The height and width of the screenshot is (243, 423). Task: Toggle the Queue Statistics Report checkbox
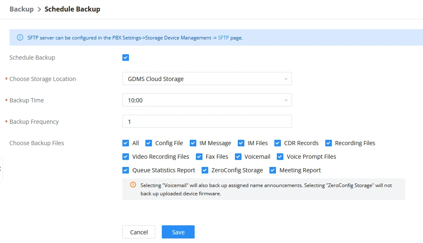pyautogui.click(x=125, y=170)
